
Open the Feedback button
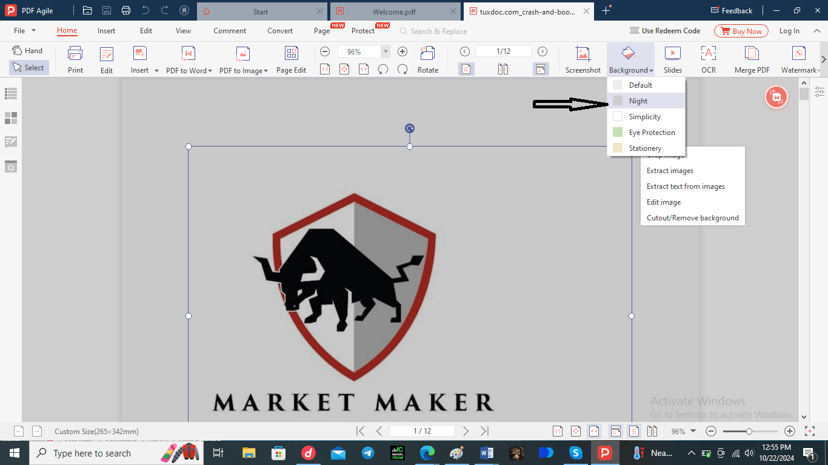731,11
